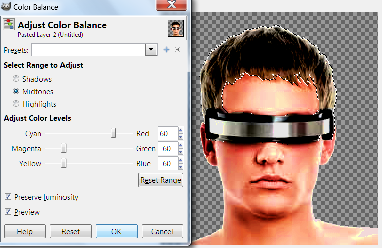Image resolution: width=382 pixels, height=248 pixels.
Task: Increase the Blue value with up arrow
Action: click(181, 161)
